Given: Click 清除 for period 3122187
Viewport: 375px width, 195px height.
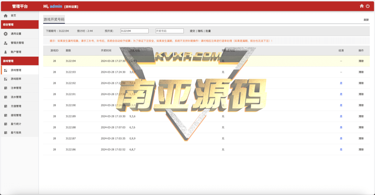Looking at the screenshot, I should 361,138.
